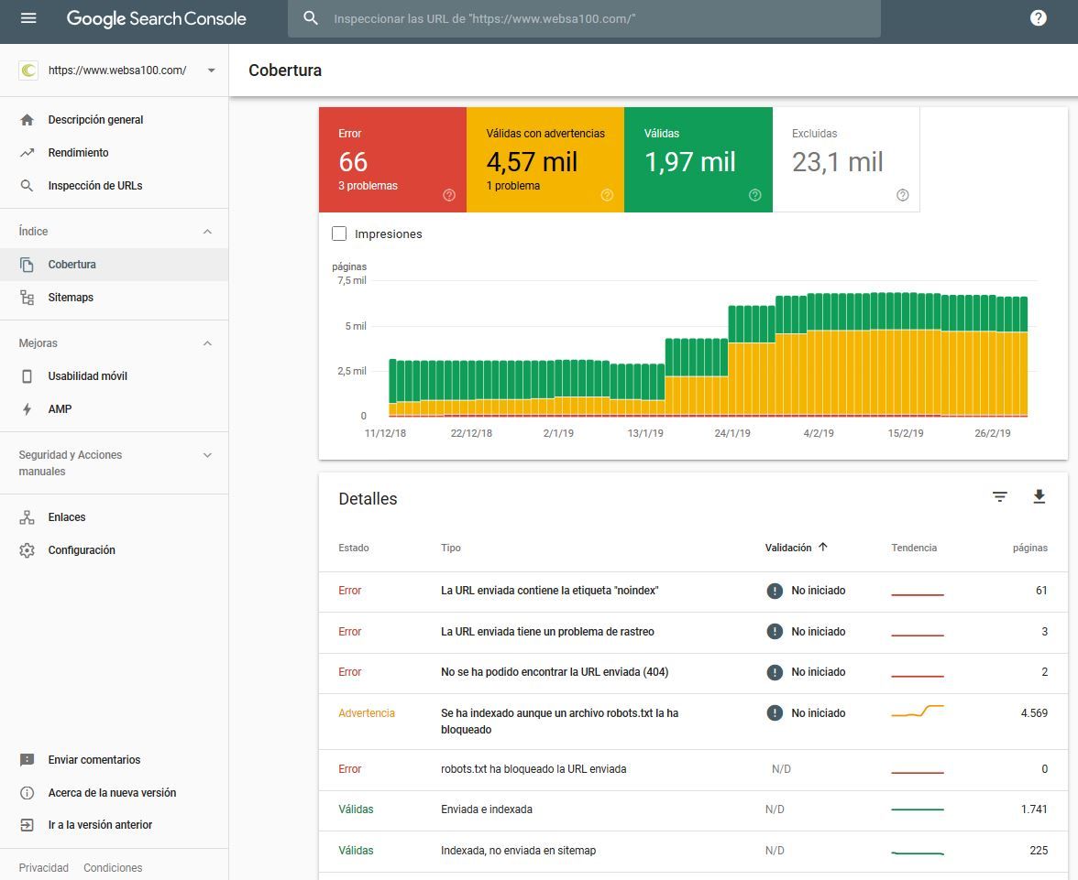The image size is (1078, 880).
Task: Open the filter rows icon in Detalles
Action: point(1000,496)
